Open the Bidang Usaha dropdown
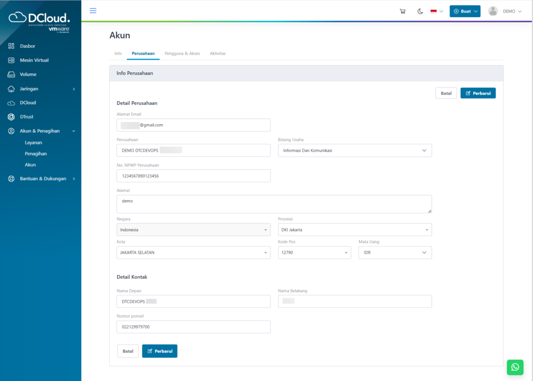Screen dimensions: 533x381 355,150
